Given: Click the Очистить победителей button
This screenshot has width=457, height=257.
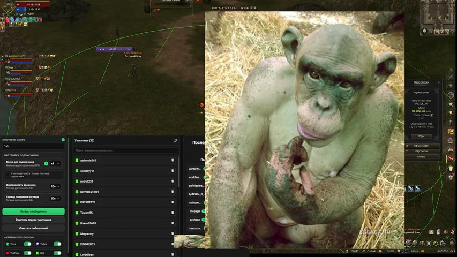Looking at the screenshot, I should coord(34,228).
